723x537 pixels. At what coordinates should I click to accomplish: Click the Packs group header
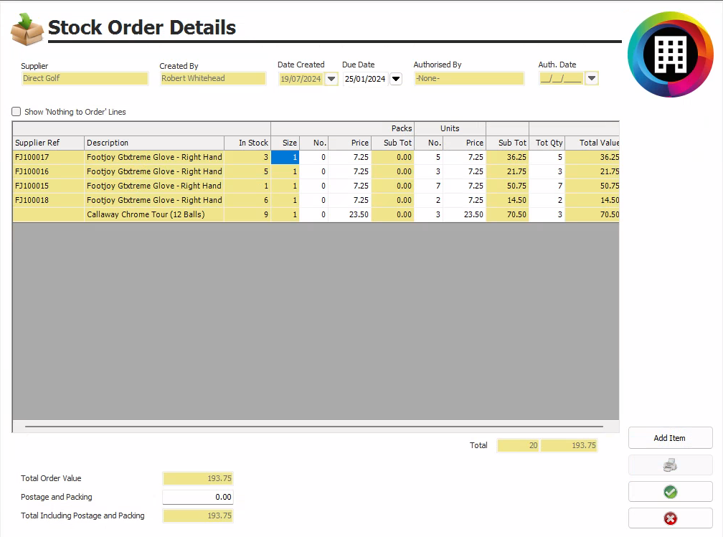pos(343,128)
